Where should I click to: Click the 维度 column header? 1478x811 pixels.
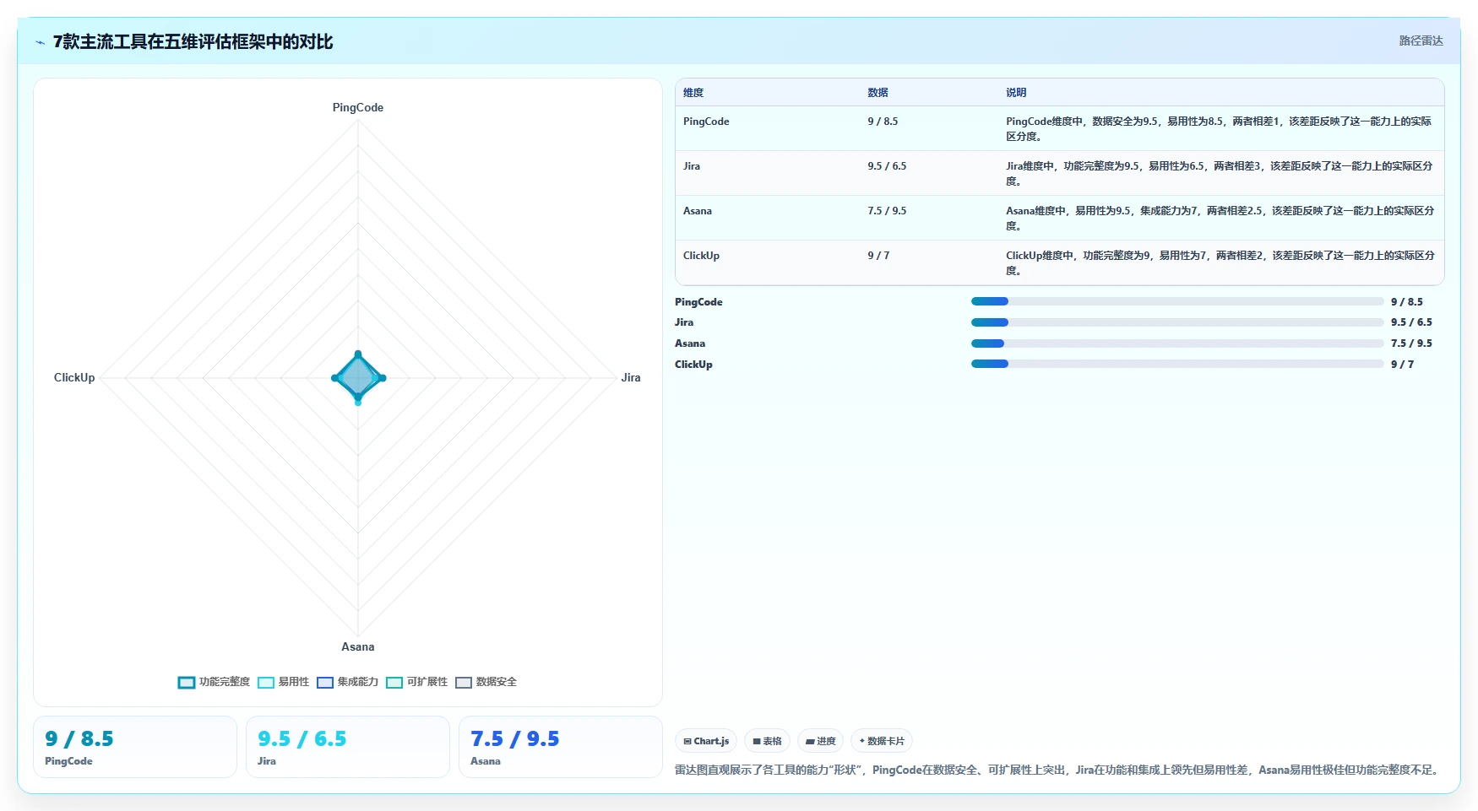coord(693,93)
